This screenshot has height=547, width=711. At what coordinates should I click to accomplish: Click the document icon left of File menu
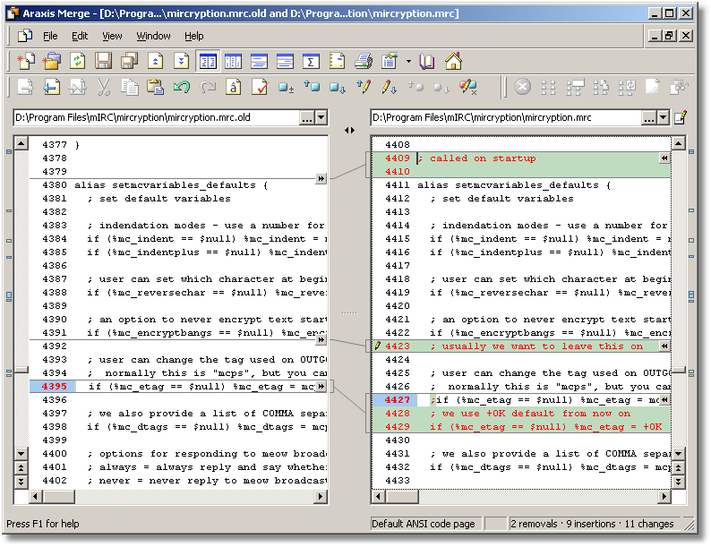click(x=25, y=36)
